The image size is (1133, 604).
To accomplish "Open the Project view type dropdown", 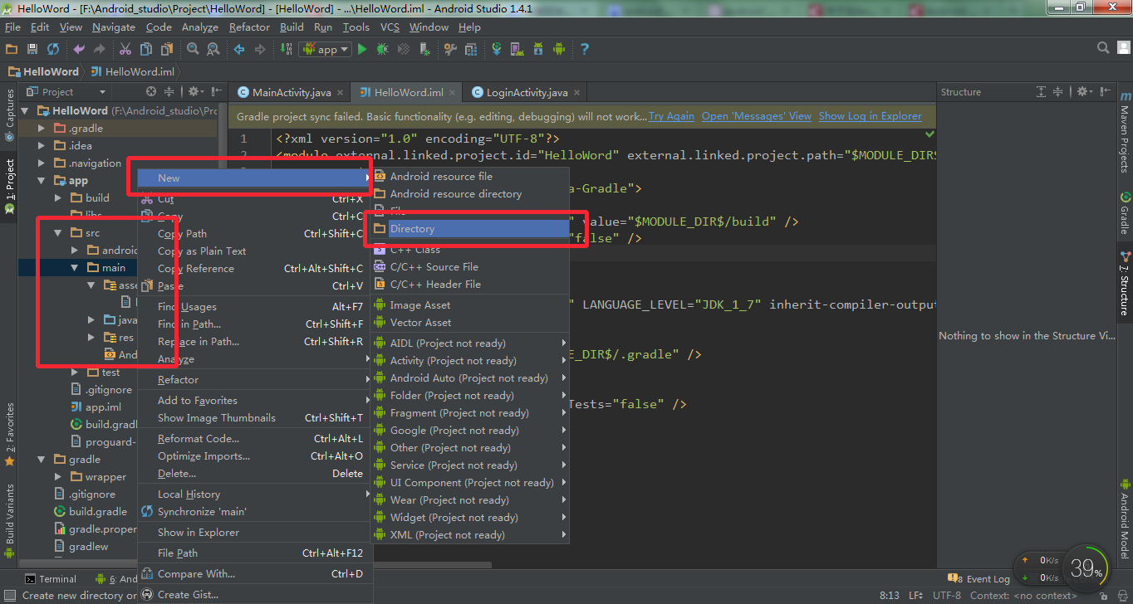I will coord(66,91).
